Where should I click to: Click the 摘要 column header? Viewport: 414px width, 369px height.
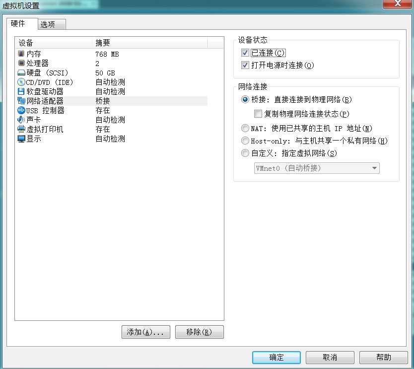(x=150, y=43)
